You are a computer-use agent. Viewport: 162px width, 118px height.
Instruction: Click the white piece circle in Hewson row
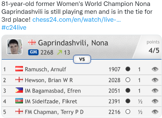click(128, 80)
